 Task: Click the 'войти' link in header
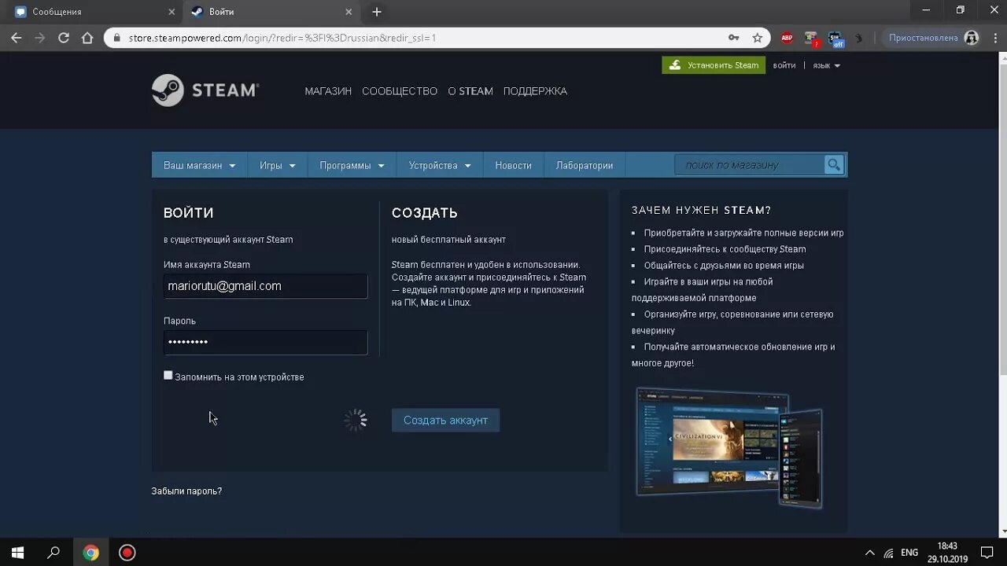click(784, 65)
